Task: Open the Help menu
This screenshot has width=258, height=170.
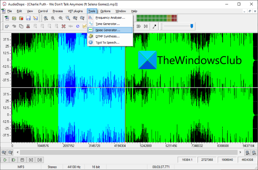Action: coord(134,11)
